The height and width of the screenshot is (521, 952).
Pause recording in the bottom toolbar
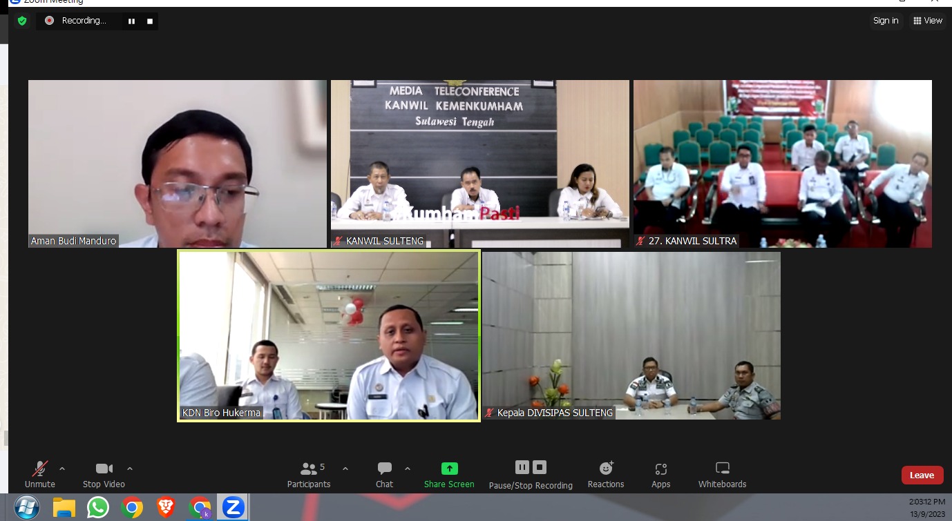(x=522, y=468)
